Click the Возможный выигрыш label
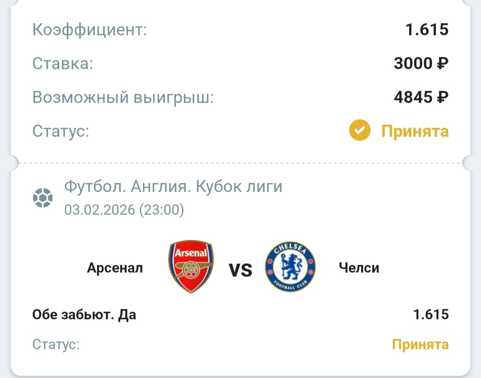Screen dimensions: 481x378 pos(123,98)
